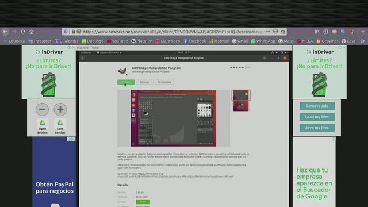
Task: Open the Pluto TV bookmark
Action: click(141, 41)
